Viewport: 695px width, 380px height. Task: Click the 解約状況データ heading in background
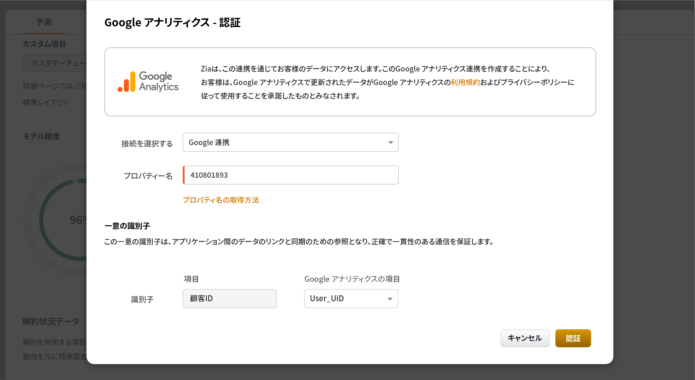click(x=51, y=321)
